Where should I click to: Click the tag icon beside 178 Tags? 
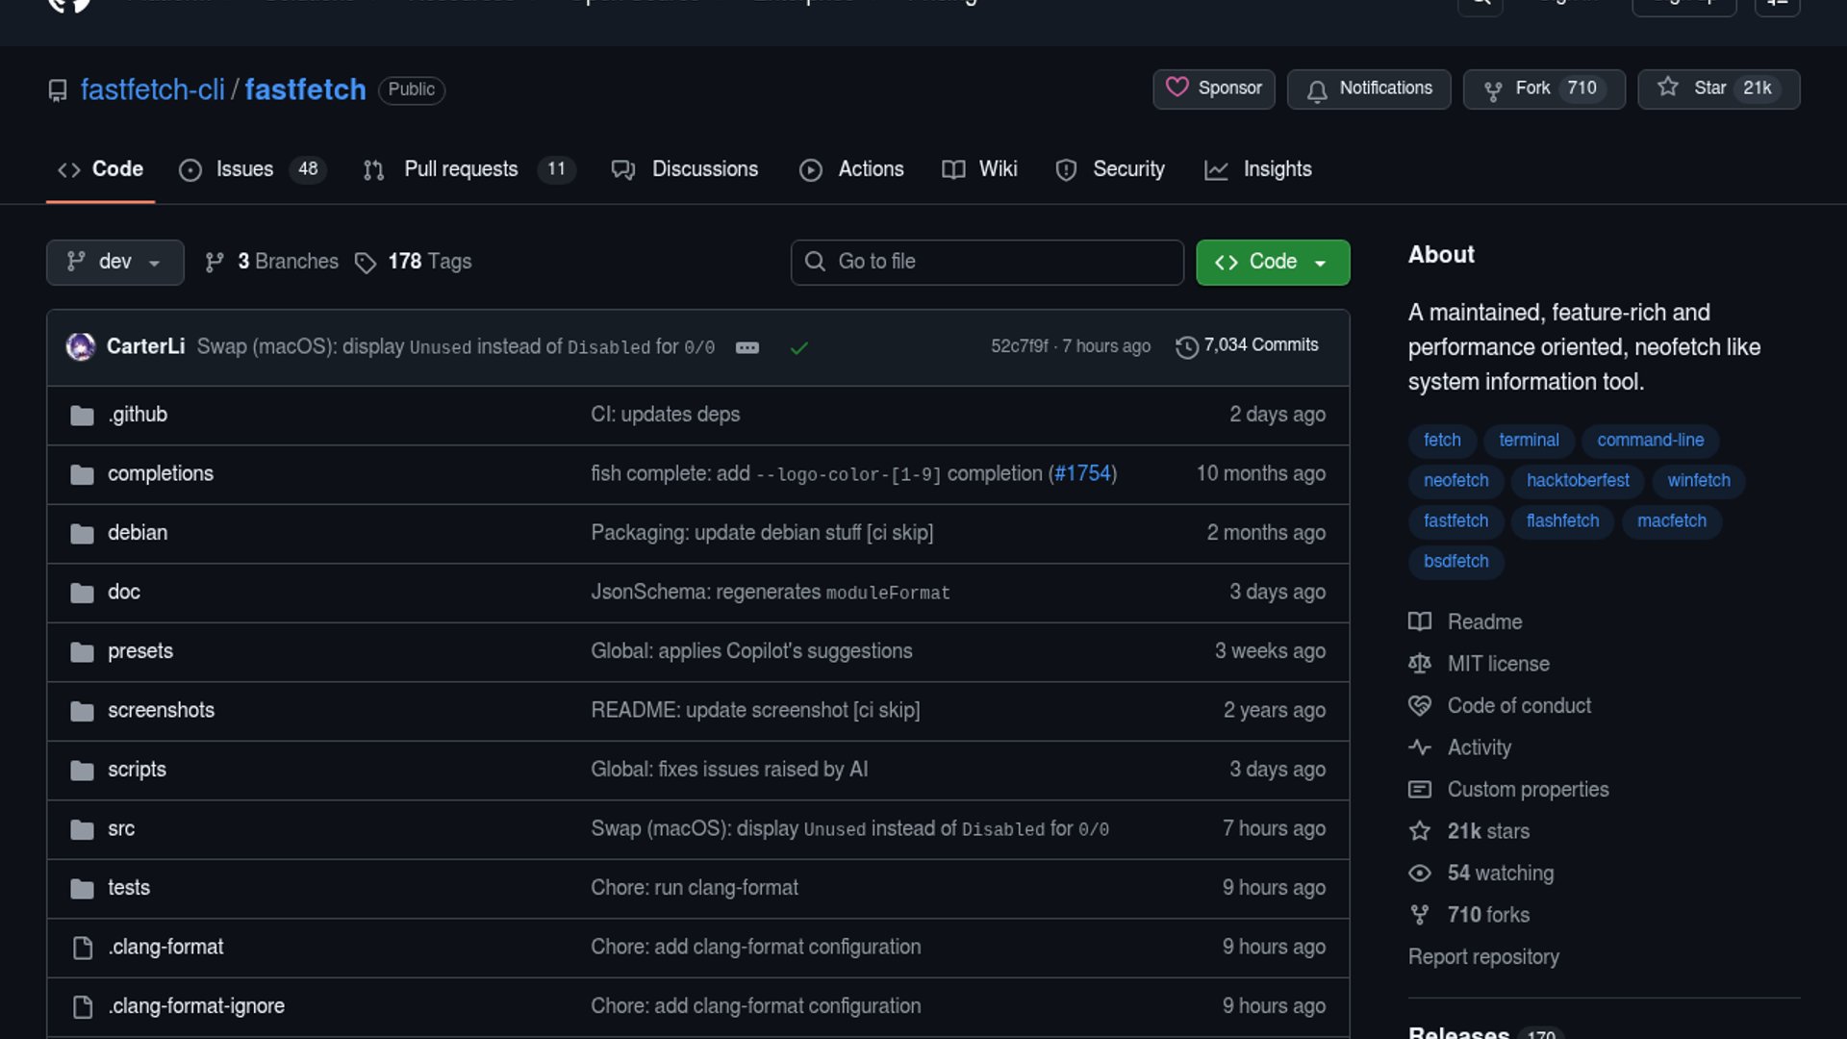pyautogui.click(x=365, y=263)
